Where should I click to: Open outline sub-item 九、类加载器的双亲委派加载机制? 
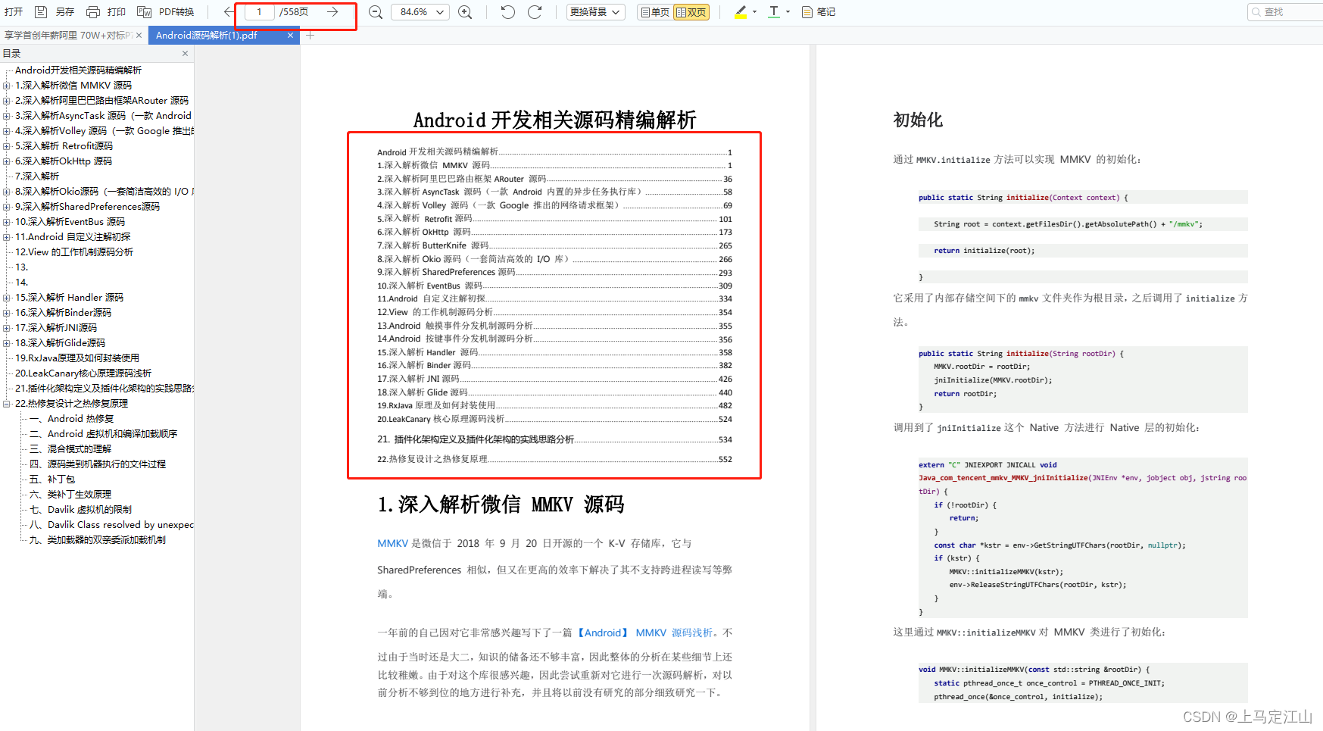click(x=97, y=540)
